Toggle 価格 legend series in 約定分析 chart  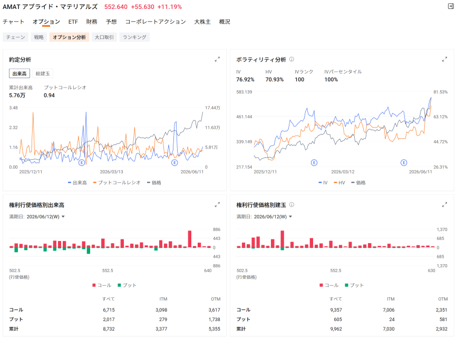point(154,183)
